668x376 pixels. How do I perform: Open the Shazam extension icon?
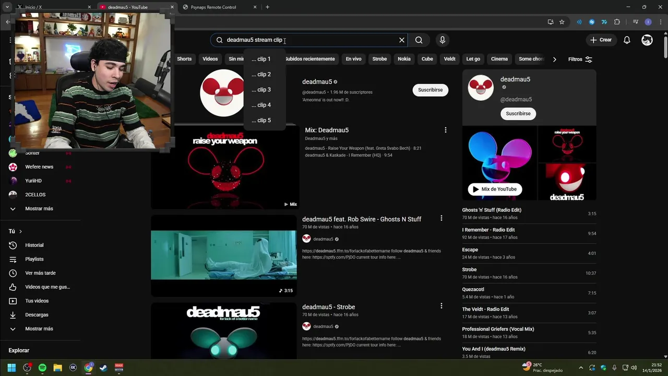(591, 22)
